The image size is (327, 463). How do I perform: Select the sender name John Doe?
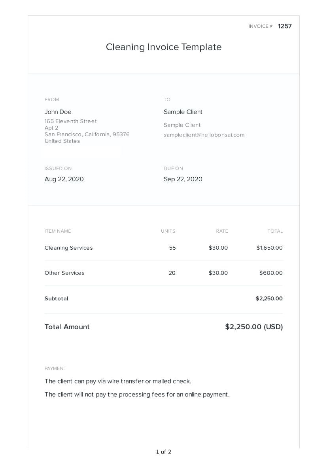coord(58,112)
